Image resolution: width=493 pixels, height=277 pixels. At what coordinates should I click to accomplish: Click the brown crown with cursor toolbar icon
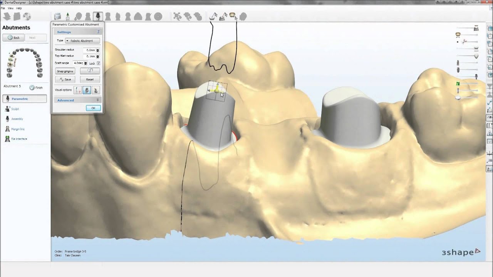pyautogui.click(x=233, y=16)
